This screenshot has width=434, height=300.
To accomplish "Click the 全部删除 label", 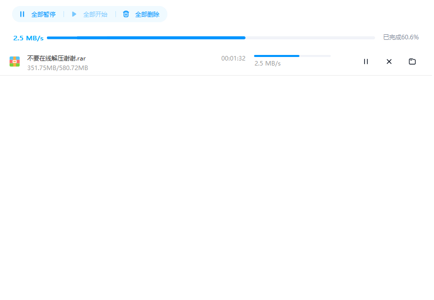I will 147,15.
